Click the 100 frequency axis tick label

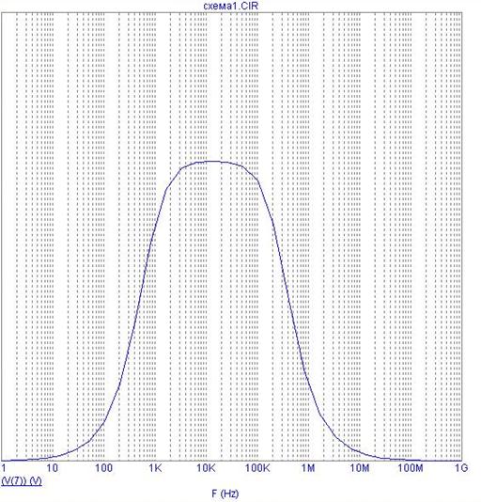pos(103,468)
